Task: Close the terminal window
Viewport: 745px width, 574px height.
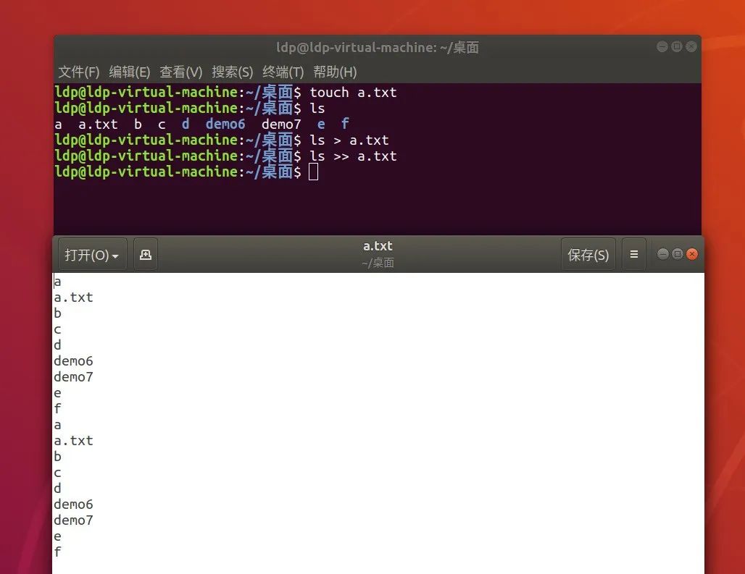Action: pyautogui.click(x=692, y=46)
